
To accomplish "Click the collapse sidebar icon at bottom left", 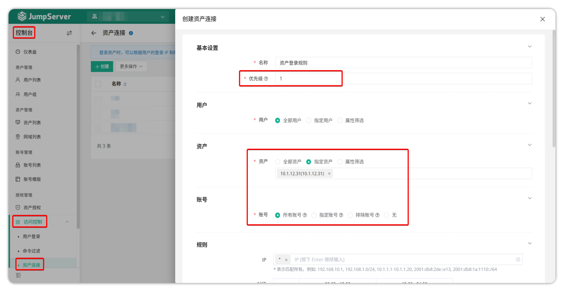I will point(18,275).
